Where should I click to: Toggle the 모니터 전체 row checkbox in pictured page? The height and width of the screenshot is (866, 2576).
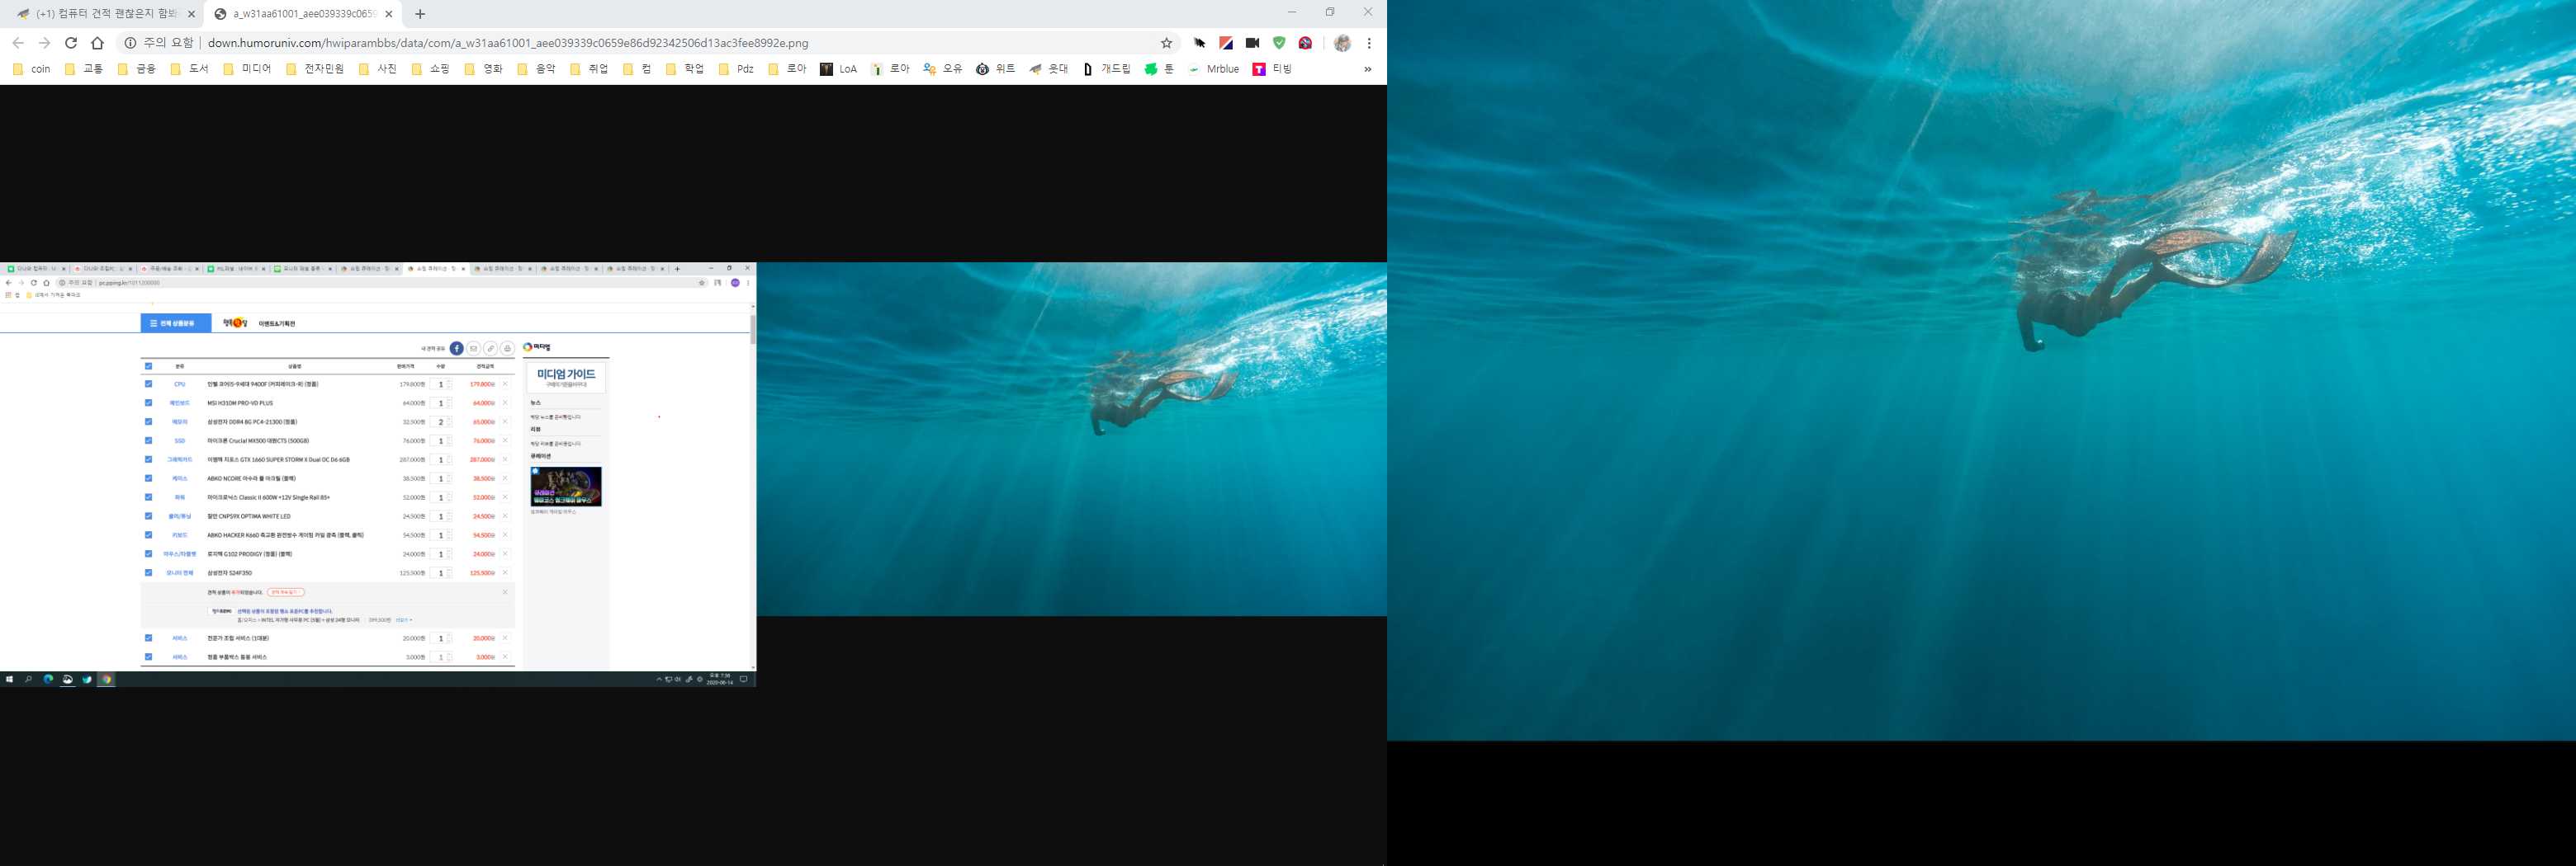tap(148, 572)
